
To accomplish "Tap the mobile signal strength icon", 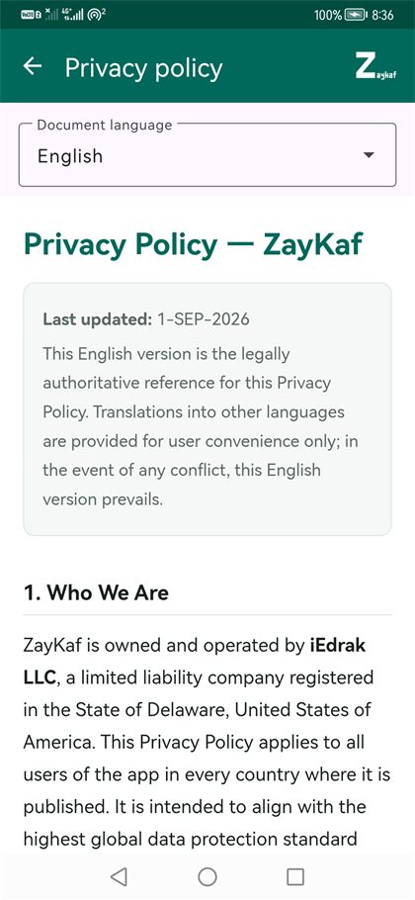I will pyautogui.click(x=73, y=15).
